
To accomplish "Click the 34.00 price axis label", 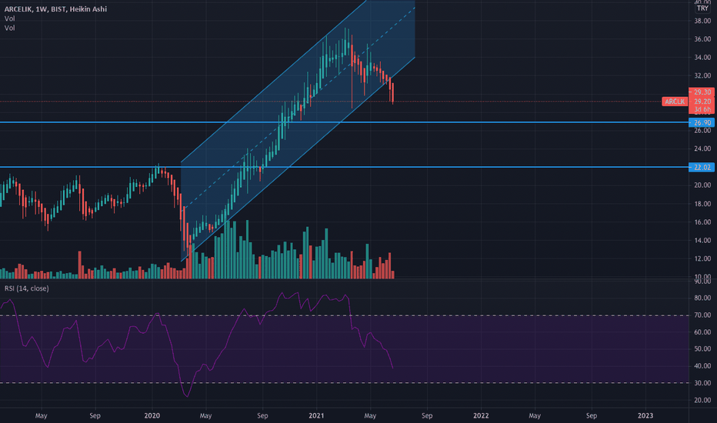I will point(702,58).
